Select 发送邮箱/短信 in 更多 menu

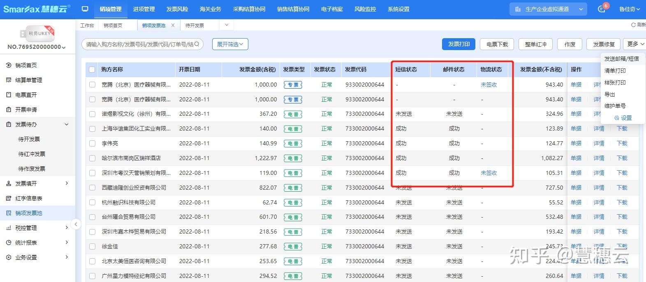(622, 59)
